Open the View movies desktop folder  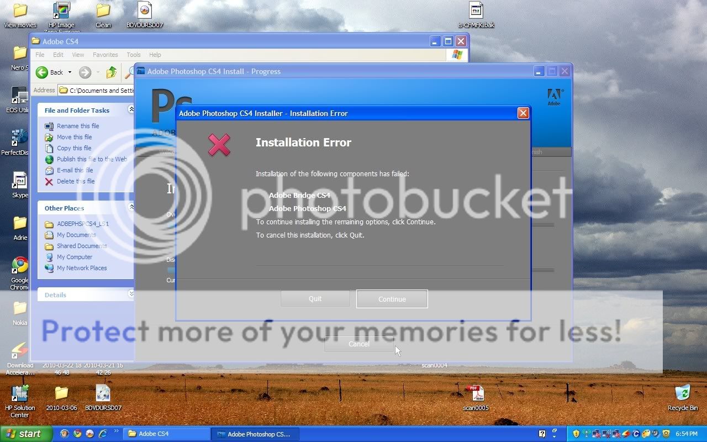point(20,15)
